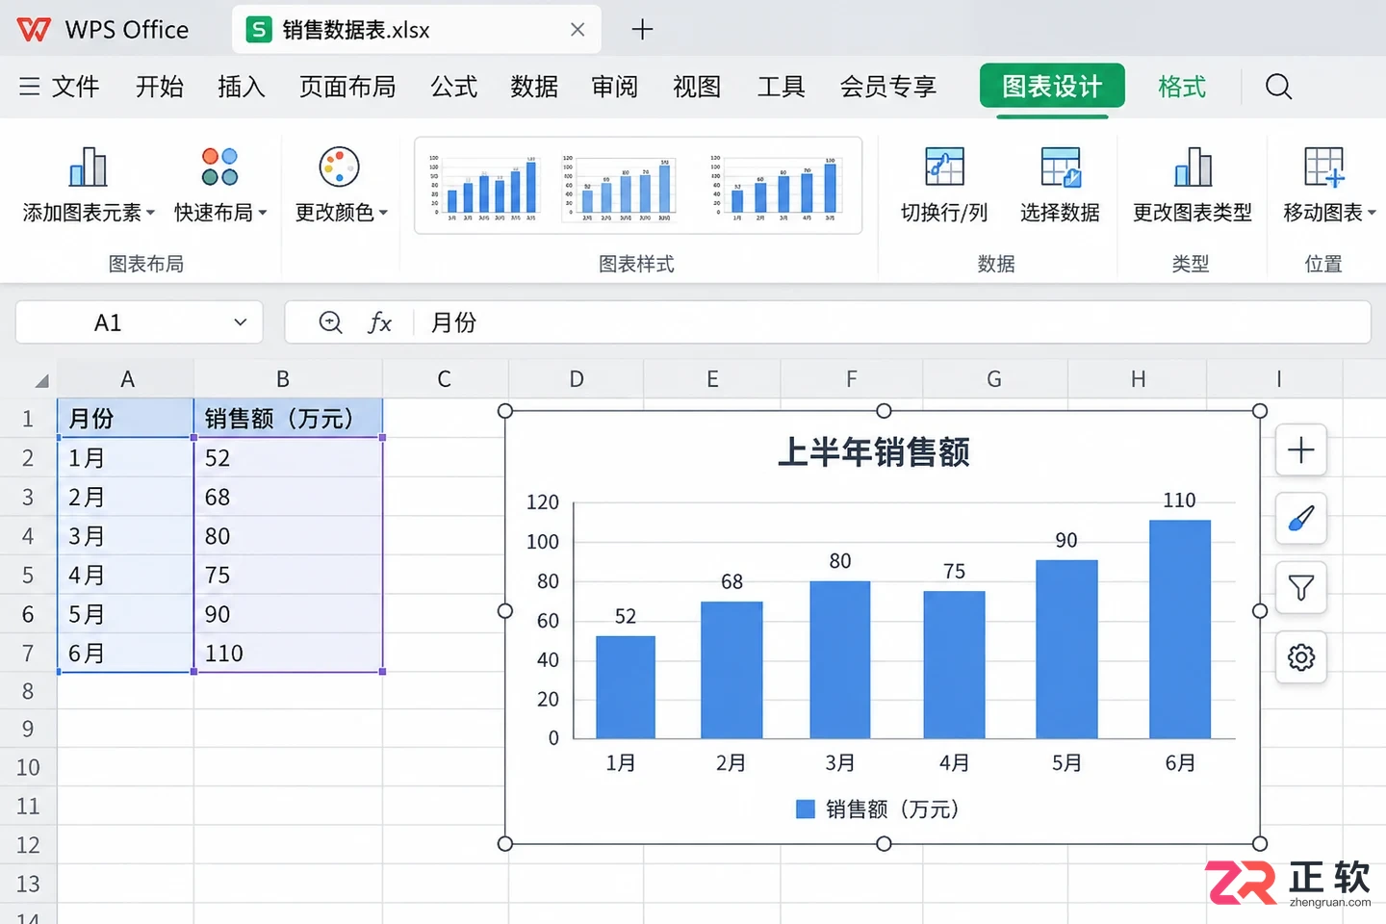Expand the 移动图表 dropdown arrow
This screenshot has width=1386, height=924.
coord(1372,213)
